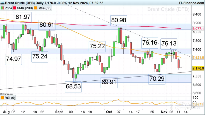
Task: Click the 07 date label in October
Action: (x=119, y=112)
